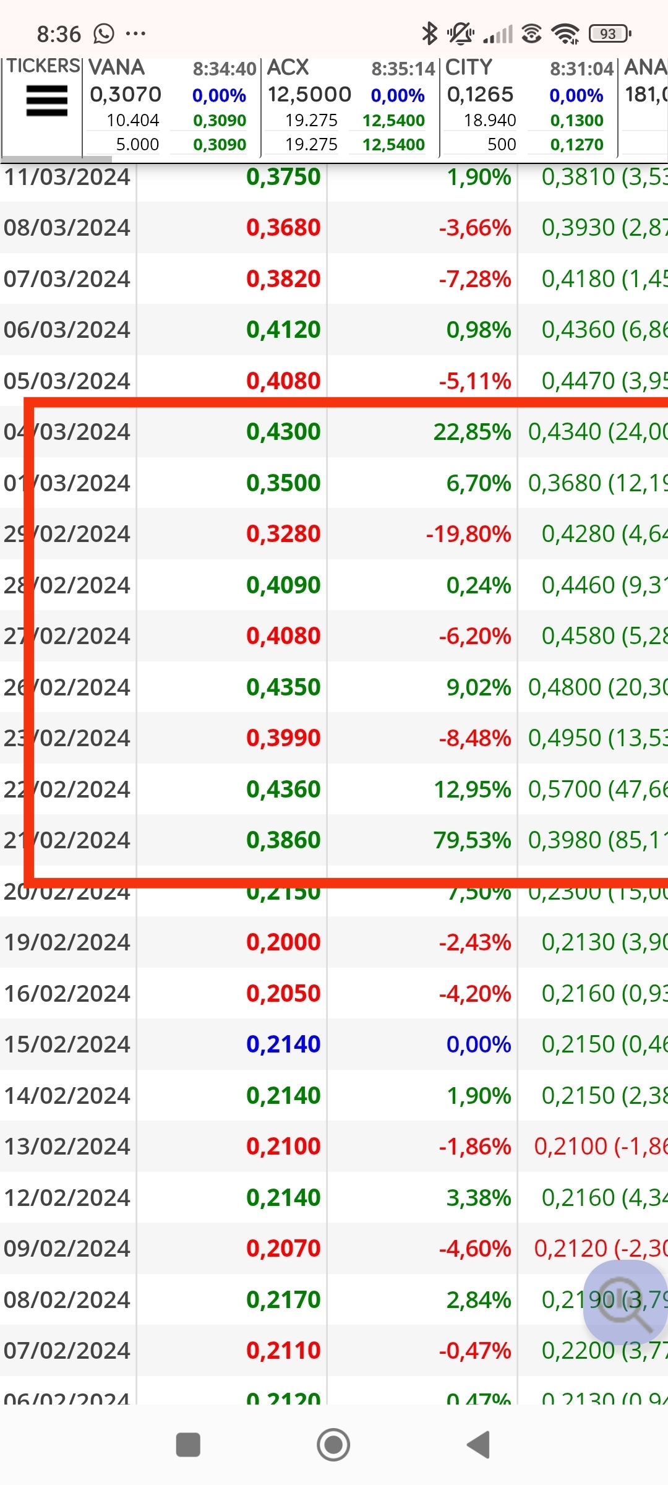Select the blue 0,2140 price on 15/02/2024
Image resolution: width=668 pixels, height=1485 pixels.
(x=283, y=1044)
